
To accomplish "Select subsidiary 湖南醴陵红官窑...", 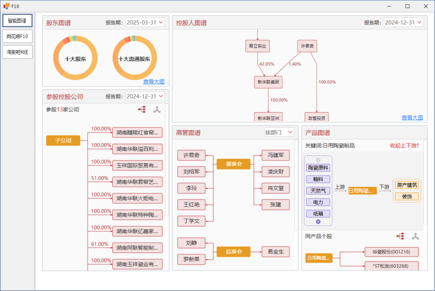I will click(137, 133).
